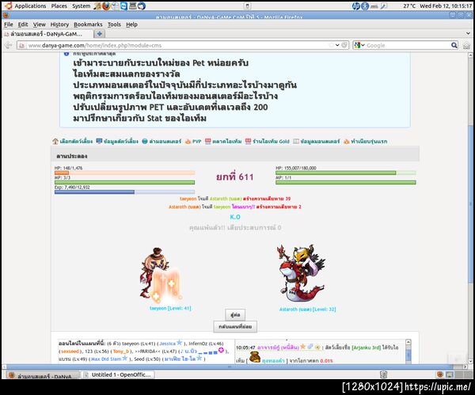This screenshot has width=475, height=395.
Task: Open Tony_b player name in online list
Action: pyautogui.click(x=121, y=351)
